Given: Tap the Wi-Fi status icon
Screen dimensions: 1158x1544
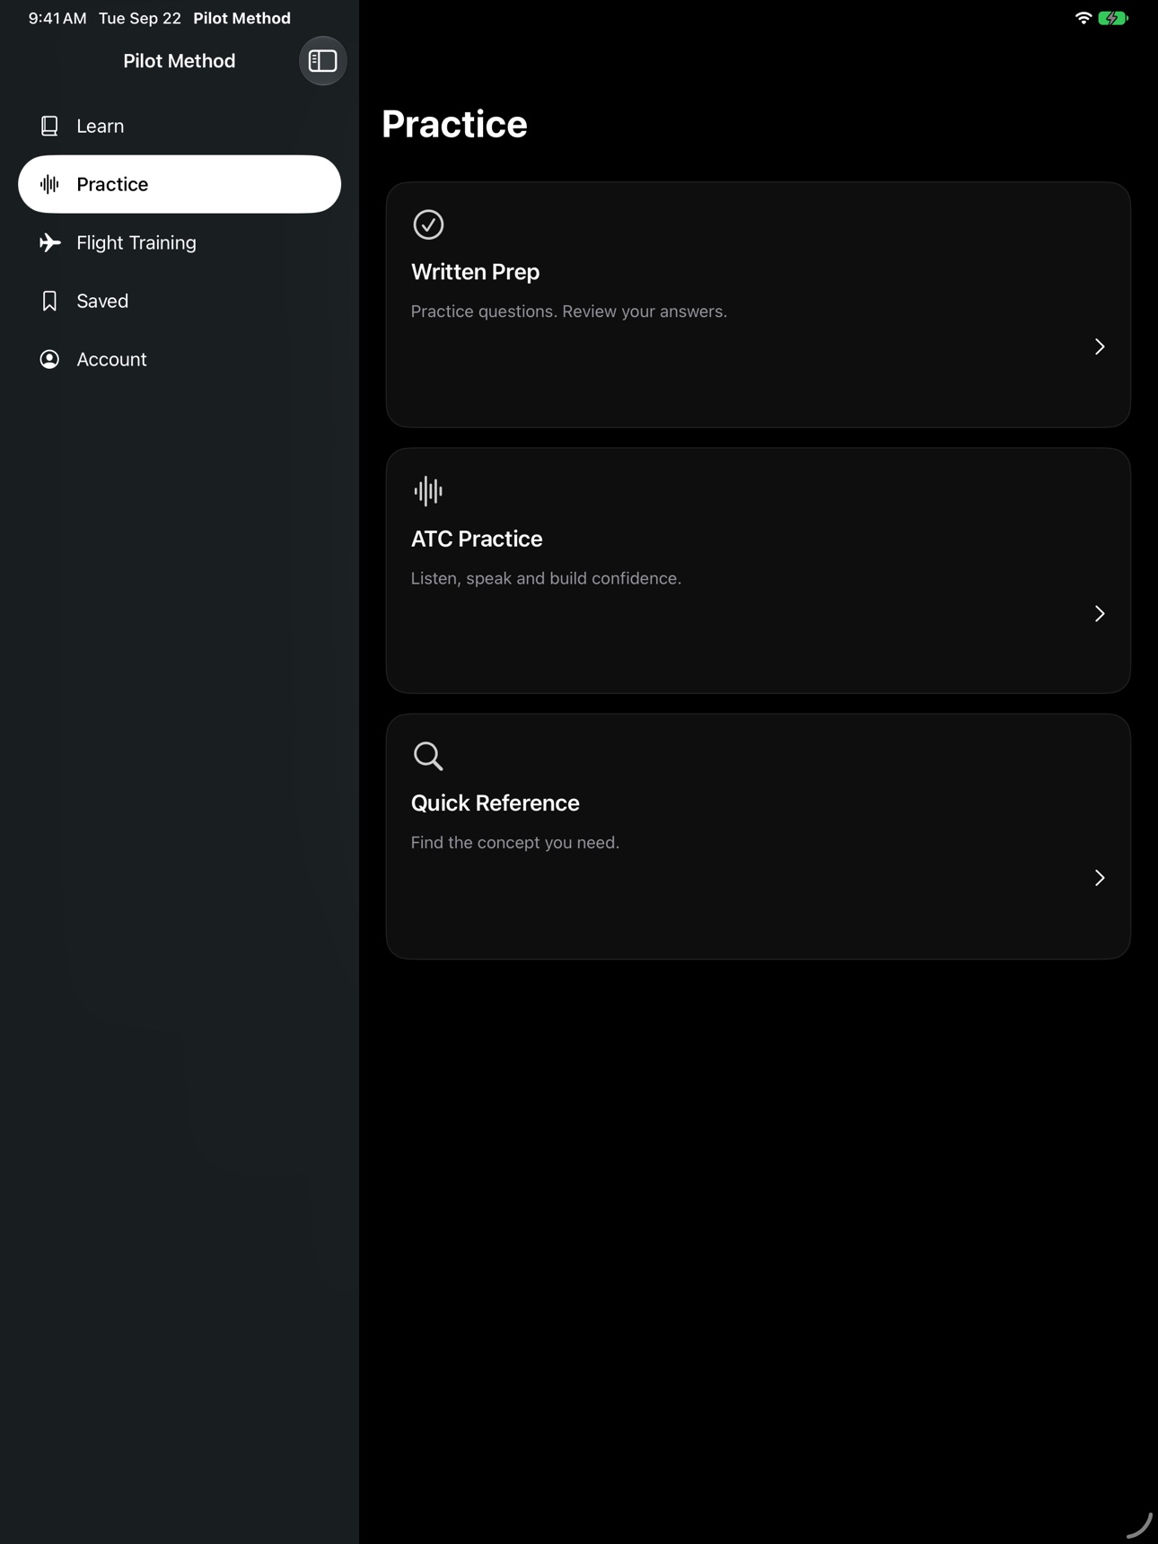Looking at the screenshot, I should 1083,18.
